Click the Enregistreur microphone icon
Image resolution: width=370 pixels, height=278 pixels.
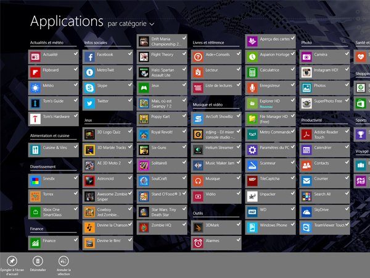(x=252, y=88)
